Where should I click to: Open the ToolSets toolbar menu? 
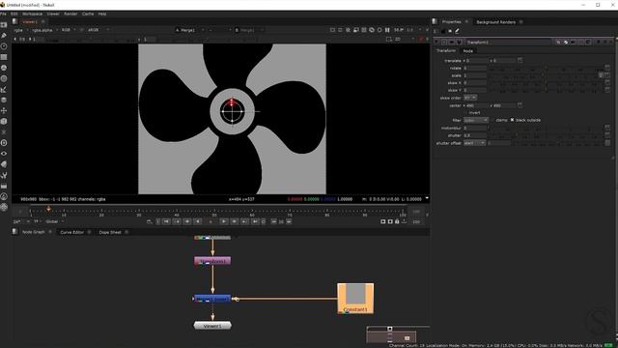click(4, 175)
